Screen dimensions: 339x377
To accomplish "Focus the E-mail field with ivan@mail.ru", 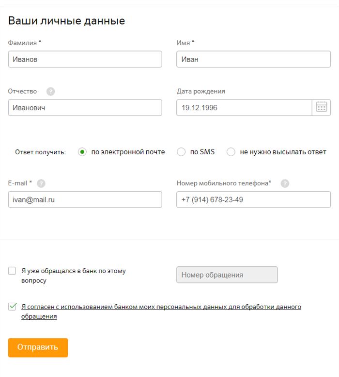I will [85, 199].
